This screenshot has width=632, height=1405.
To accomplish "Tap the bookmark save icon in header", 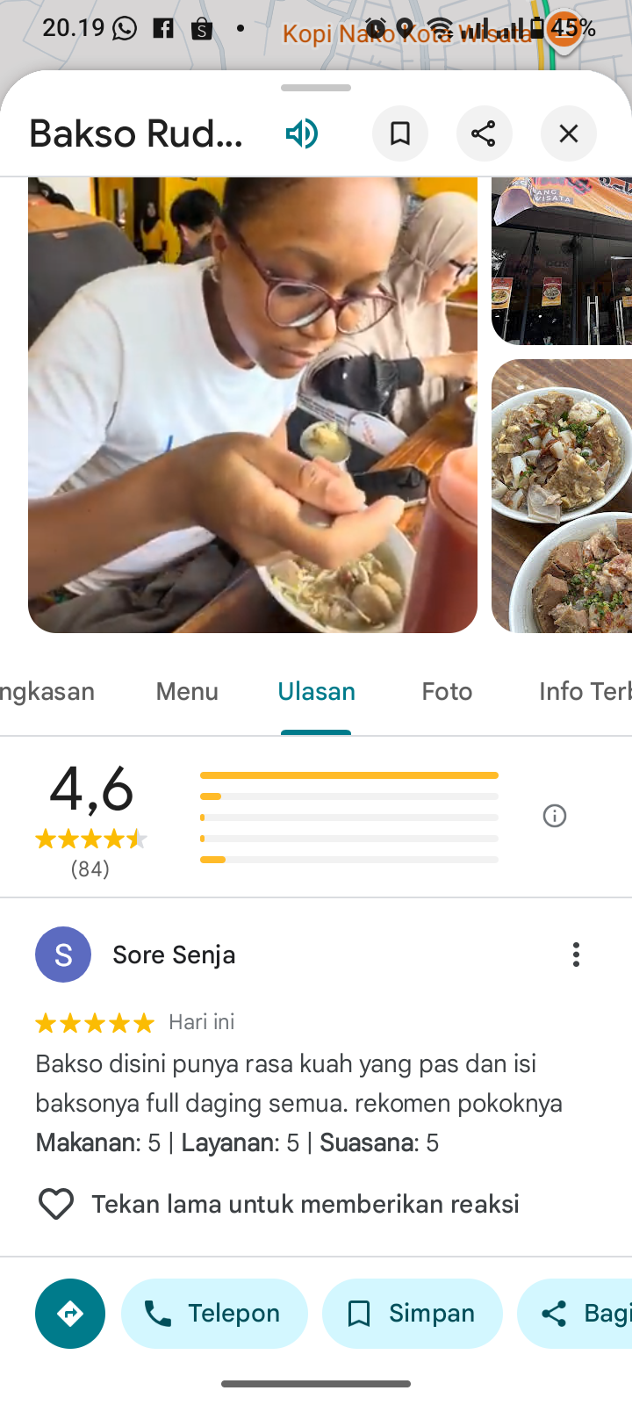I will (x=400, y=133).
